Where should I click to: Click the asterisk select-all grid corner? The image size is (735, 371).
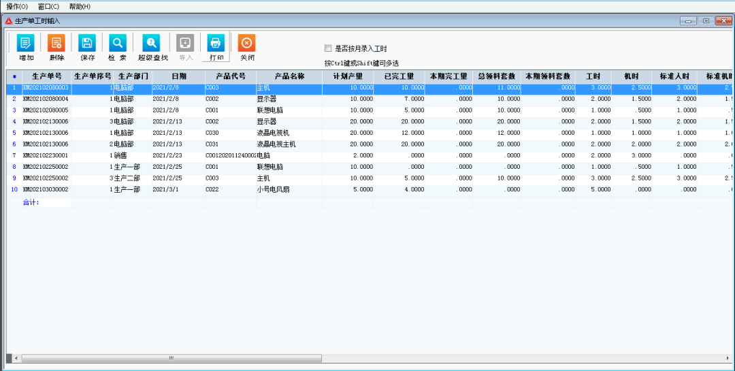14,76
